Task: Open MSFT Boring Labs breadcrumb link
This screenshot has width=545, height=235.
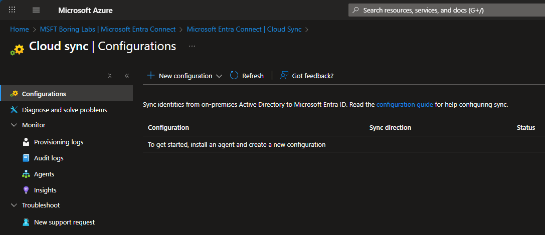Action: coord(108,29)
